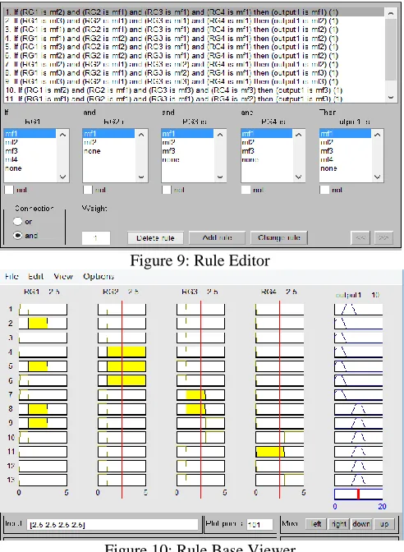This screenshot has height=552, width=404.
Task: Click the rule list scroll up arrow
Action: 391,13
